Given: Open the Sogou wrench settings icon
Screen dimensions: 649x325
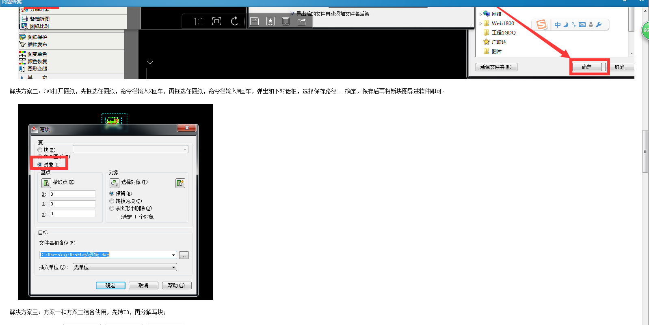Looking at the screenshot, I should pos(599,25).
